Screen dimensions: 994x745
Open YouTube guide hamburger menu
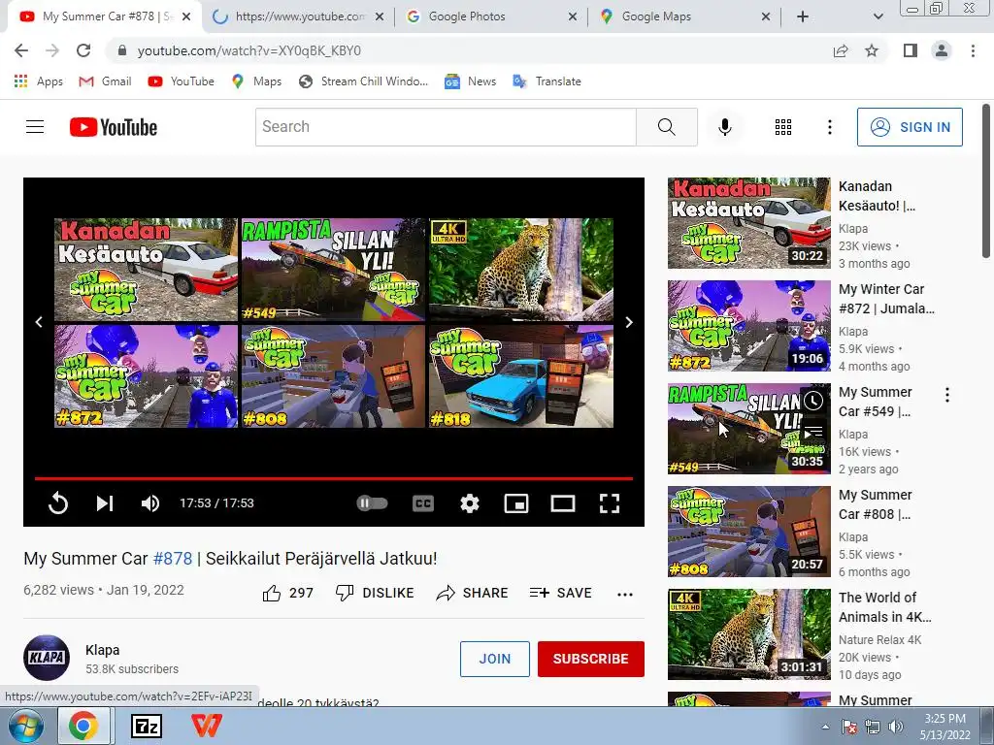pyautogui.click(x=35, y=127)
